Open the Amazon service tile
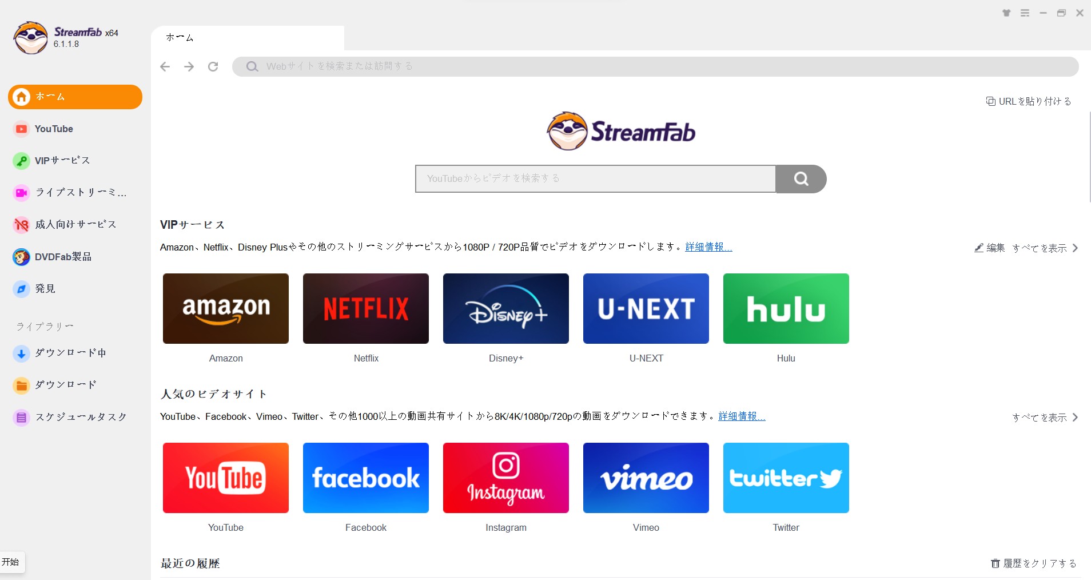Image resolution: width=1091 pixels, height=580 pixels. [x=226, y=308]
